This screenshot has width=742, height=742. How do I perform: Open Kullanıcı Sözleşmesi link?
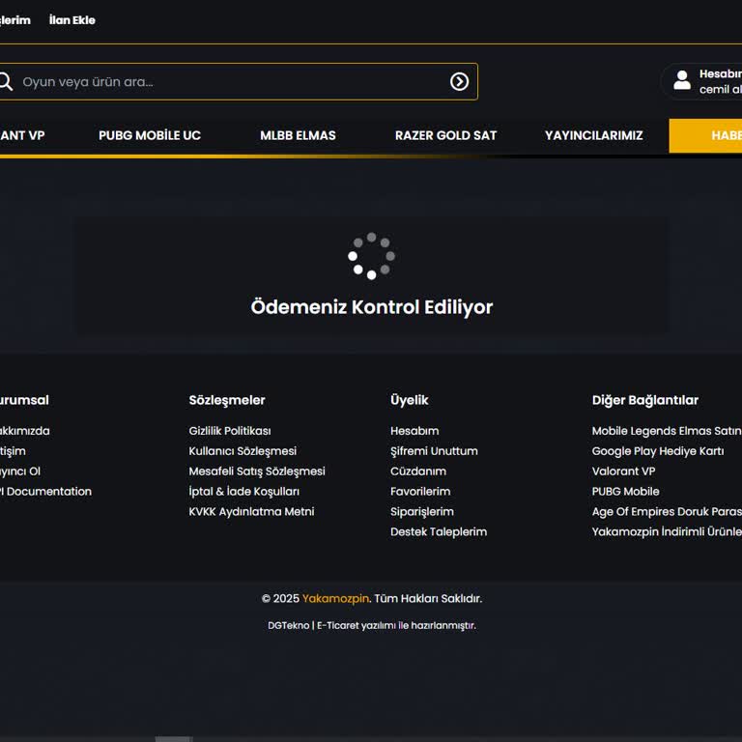coord(243,451)
